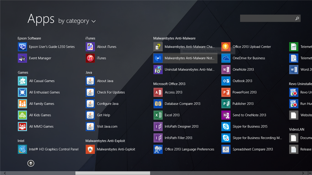
Task: Open All Kids Games icon
Action: click(22, 115)
